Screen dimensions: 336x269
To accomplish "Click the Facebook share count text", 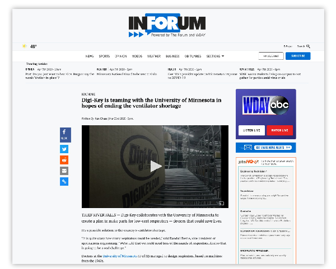I will point(64,138).
